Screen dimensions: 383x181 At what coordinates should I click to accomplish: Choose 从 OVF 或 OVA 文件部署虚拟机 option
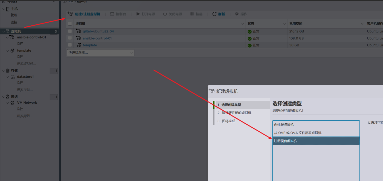click(297, 133)
